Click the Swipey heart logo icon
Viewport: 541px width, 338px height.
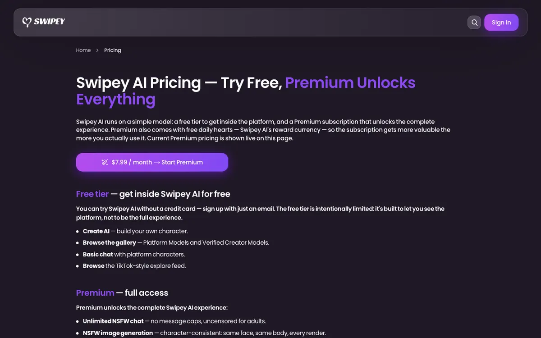(x=27, y=22)
